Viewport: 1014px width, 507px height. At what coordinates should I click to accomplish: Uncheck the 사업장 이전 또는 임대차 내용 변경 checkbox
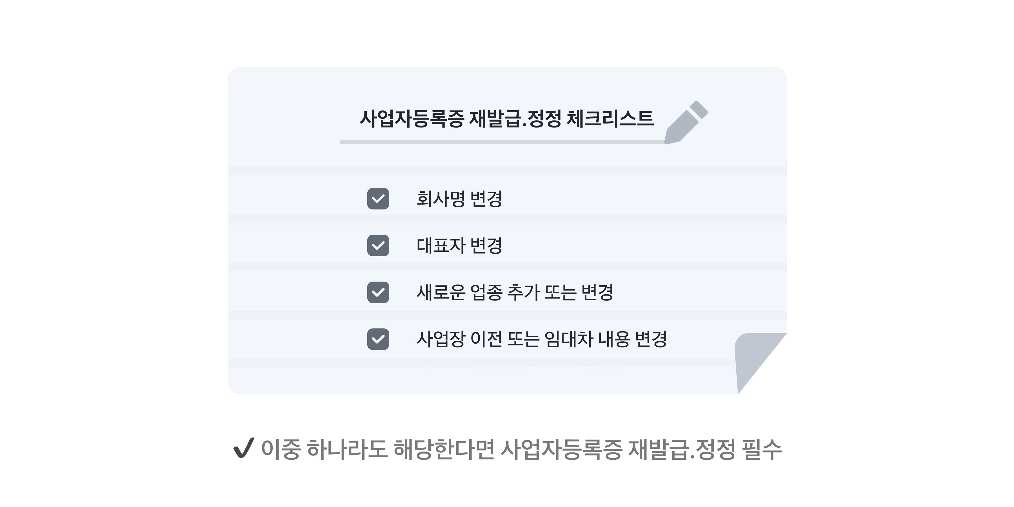tap(378, 339)
